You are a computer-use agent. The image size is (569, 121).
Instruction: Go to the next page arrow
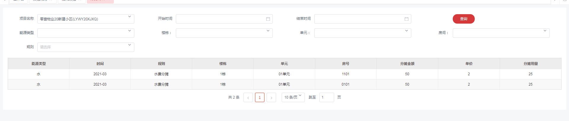(271, 97)
